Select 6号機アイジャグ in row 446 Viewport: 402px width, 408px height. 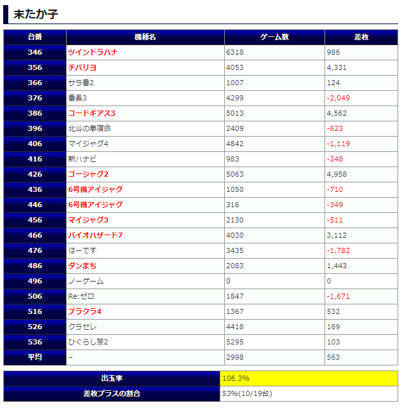point(95,205)
